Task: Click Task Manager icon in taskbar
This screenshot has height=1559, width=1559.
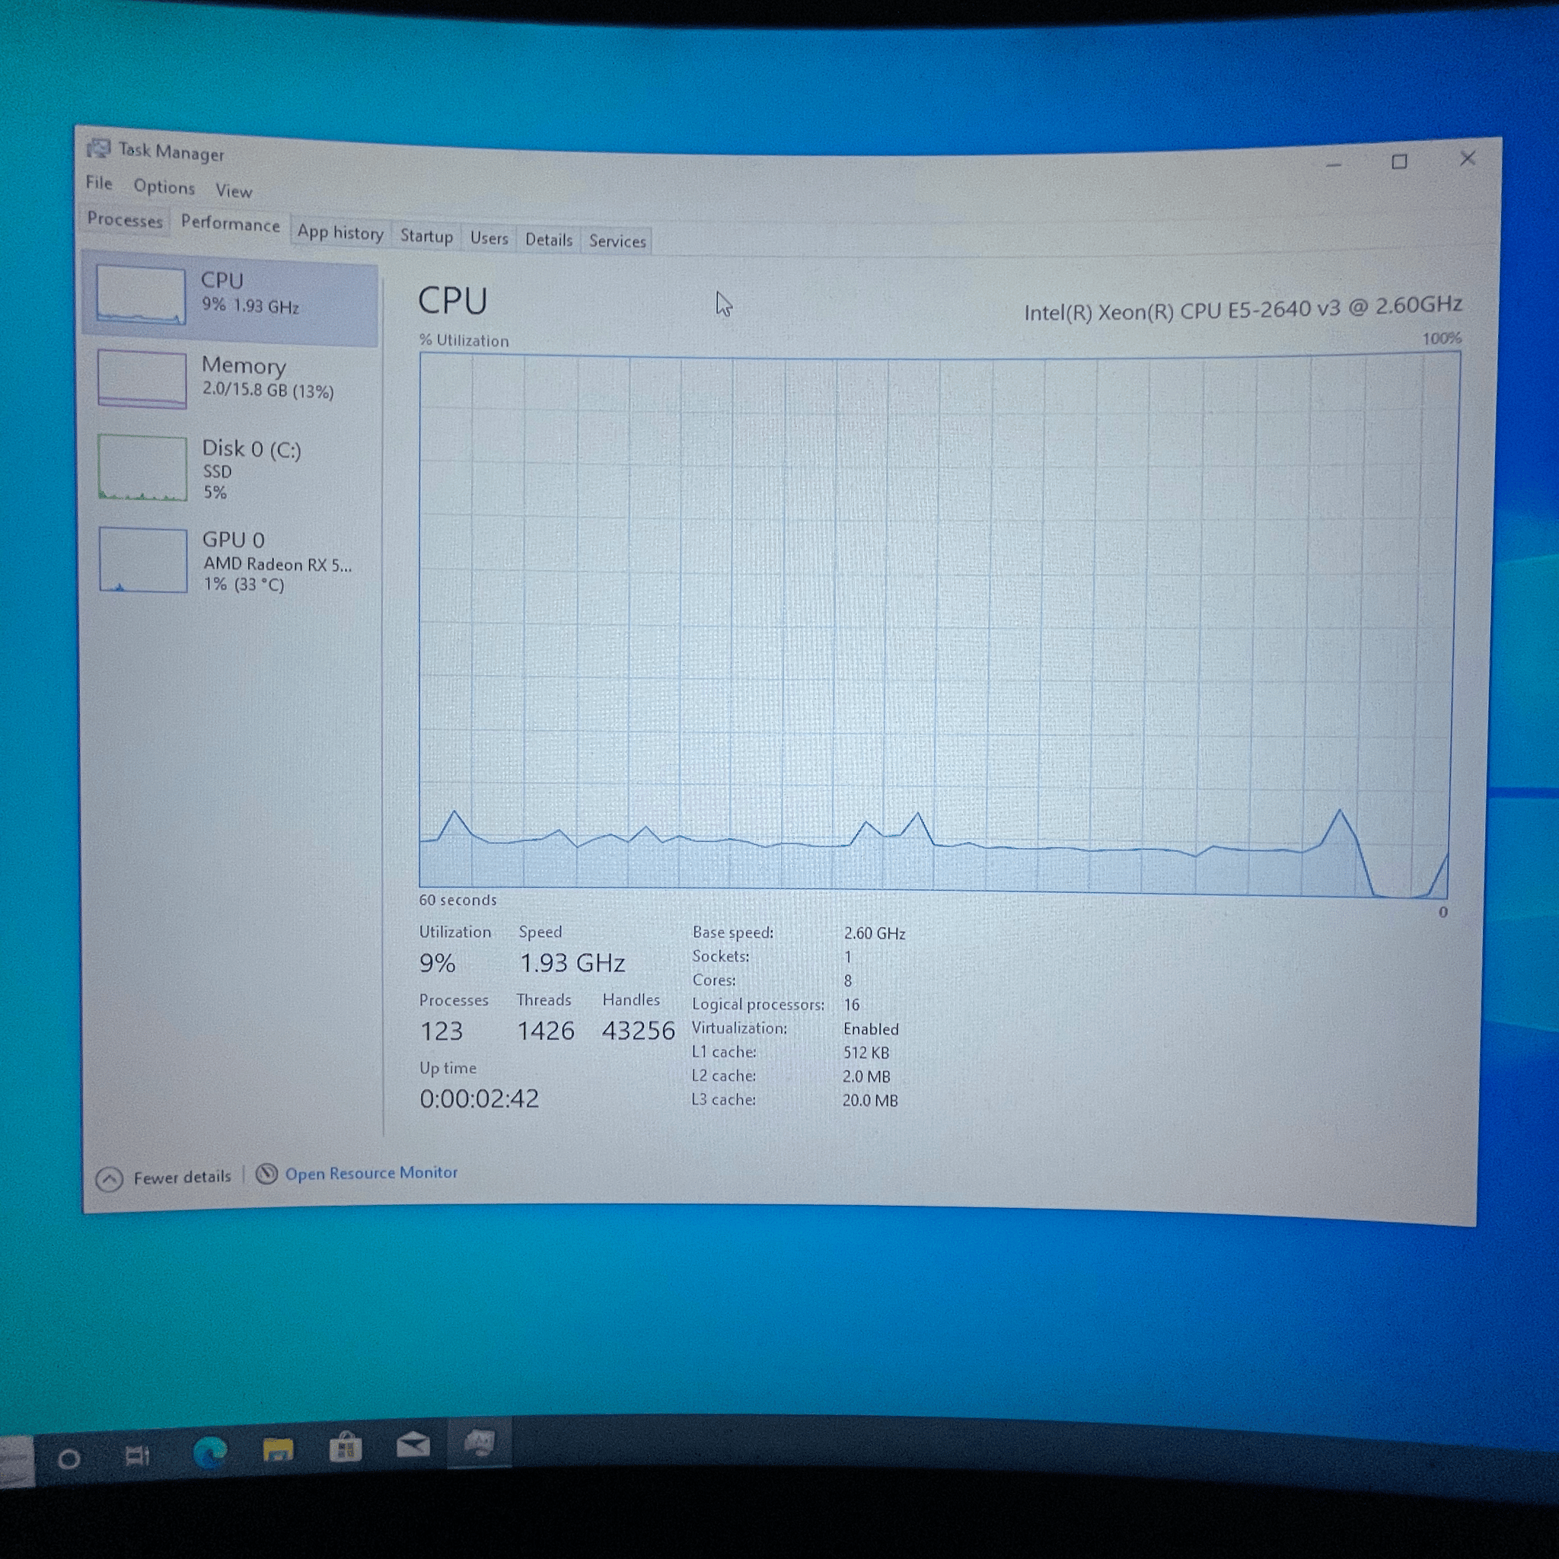Action: (x=480, y=1442)
